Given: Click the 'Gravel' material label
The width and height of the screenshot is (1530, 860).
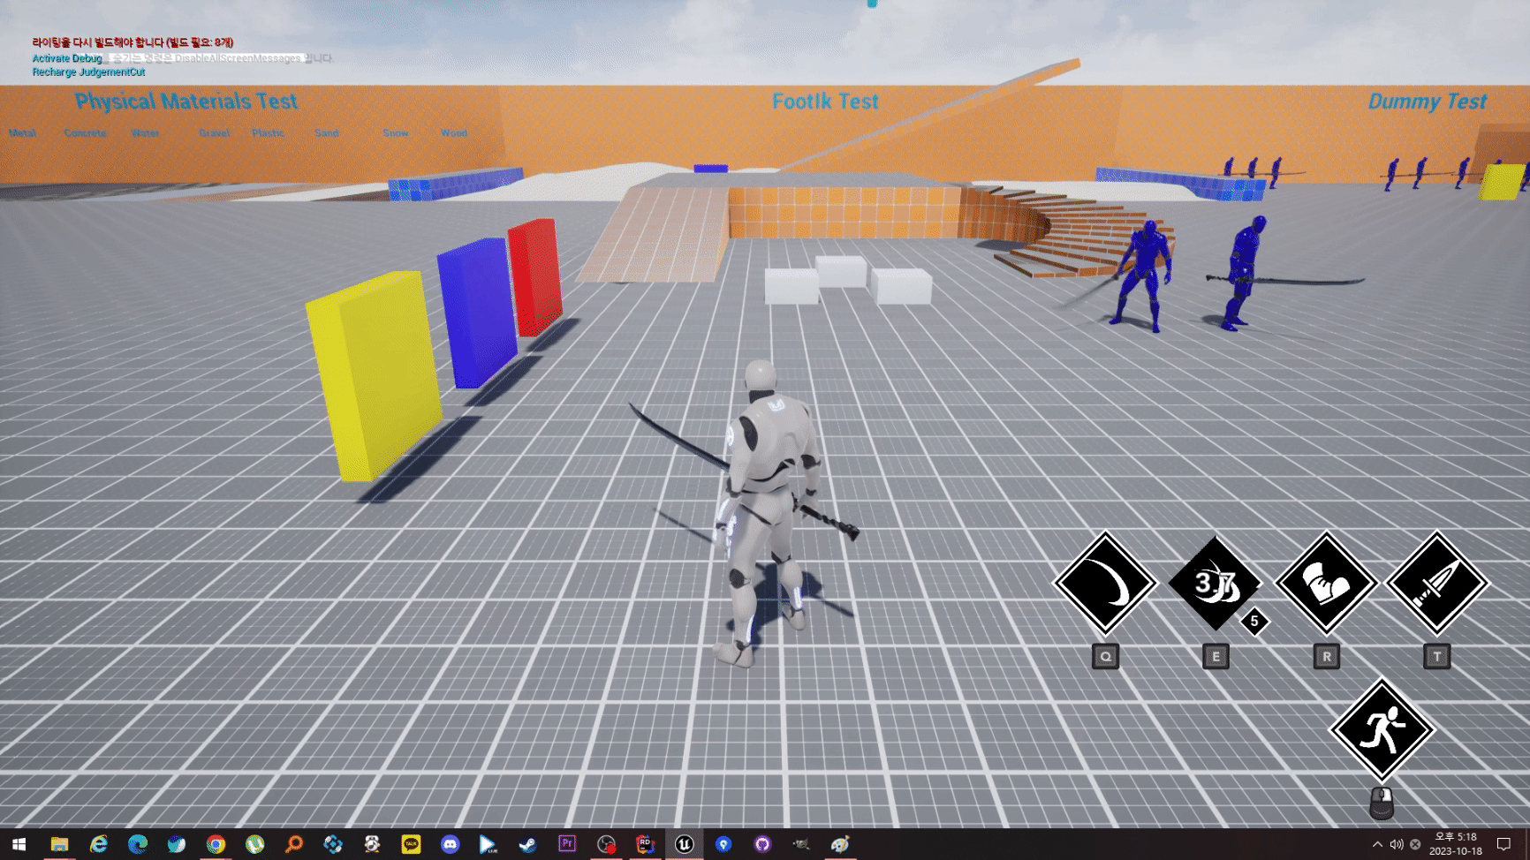Looking at the screenshot, I should 214,133.
